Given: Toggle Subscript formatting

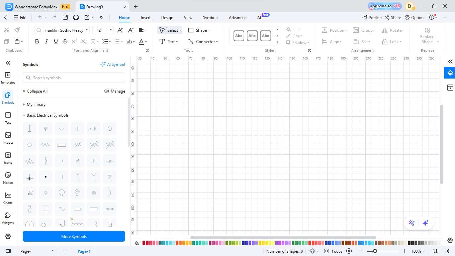Looking at the screenshot, I should 84,41.
